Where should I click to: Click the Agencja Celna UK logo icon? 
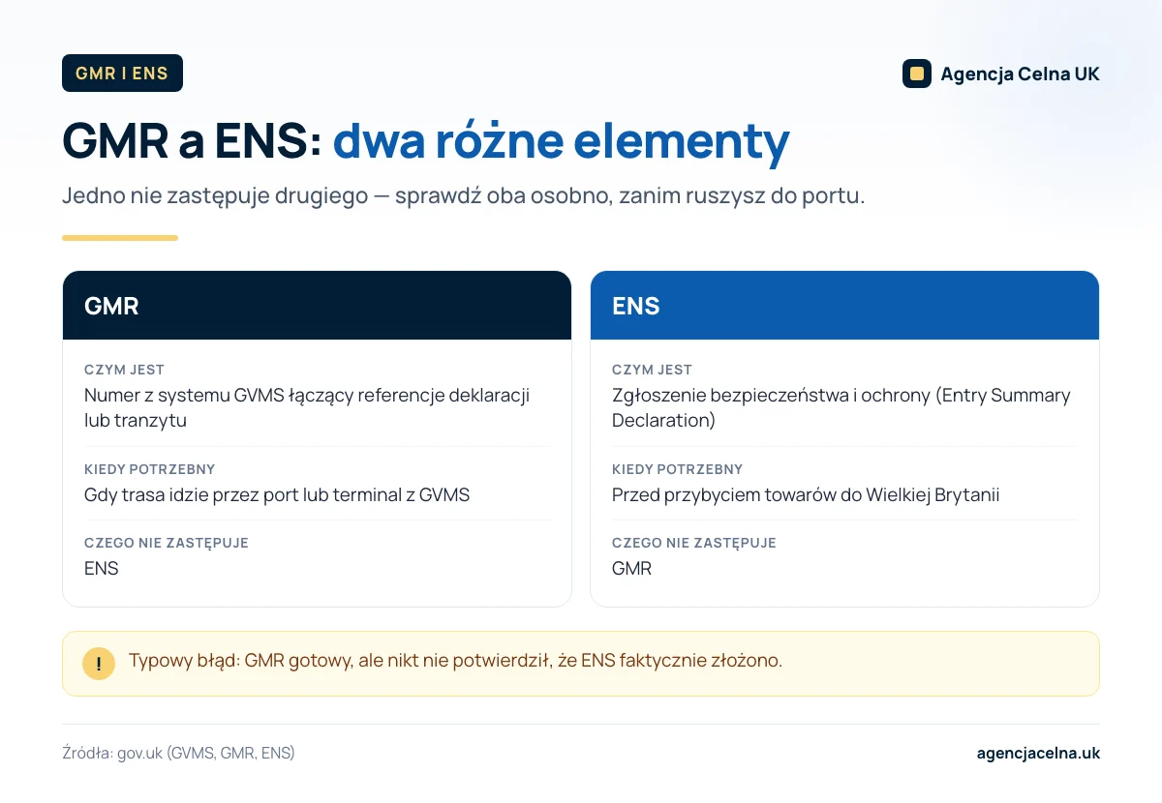[x=916, y=74]
